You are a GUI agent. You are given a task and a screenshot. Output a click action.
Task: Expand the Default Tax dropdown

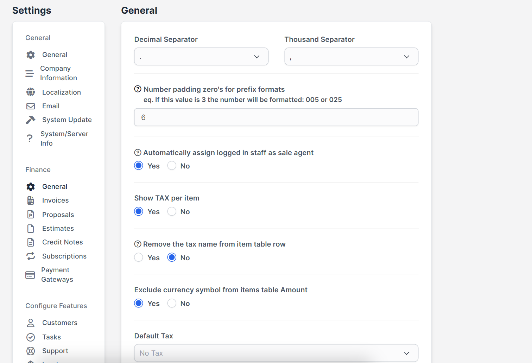click(276, 353)
